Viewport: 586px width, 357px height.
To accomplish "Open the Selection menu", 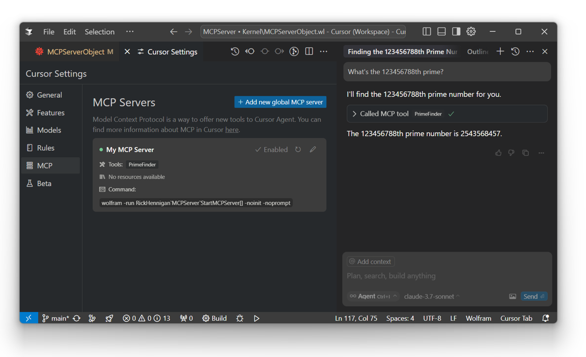I will [99, 32].
